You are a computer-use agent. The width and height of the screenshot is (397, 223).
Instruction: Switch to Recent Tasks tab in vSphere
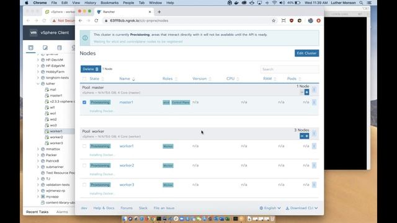pos(37,212)
